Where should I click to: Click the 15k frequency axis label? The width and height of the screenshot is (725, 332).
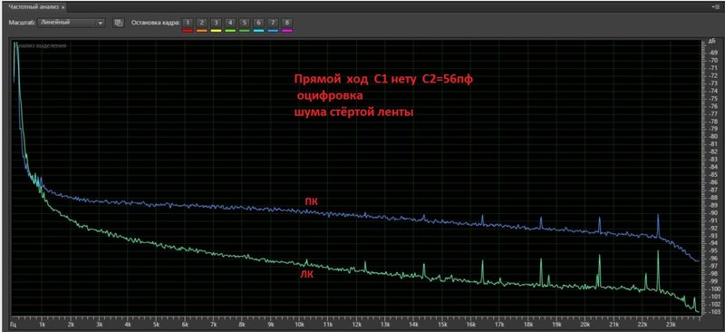(x=442, y=326)
